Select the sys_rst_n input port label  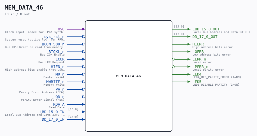(x=54, y=37)
